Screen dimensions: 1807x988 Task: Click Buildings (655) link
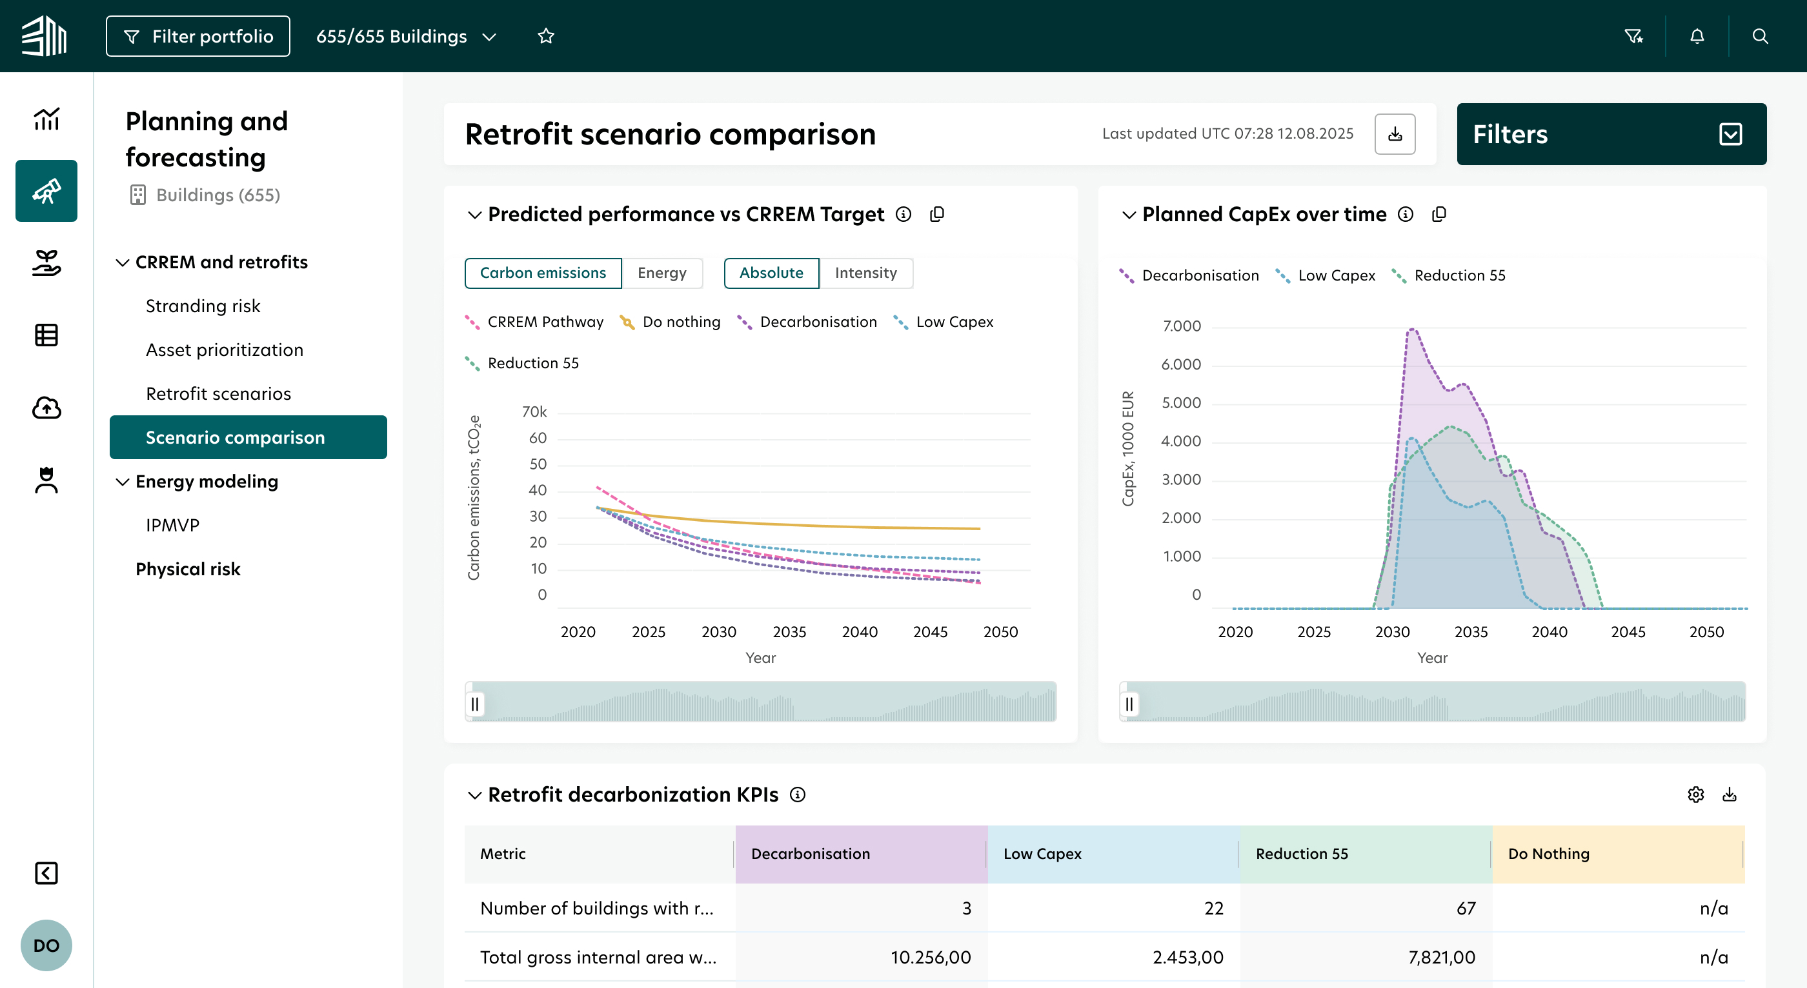tap(218, 195)
